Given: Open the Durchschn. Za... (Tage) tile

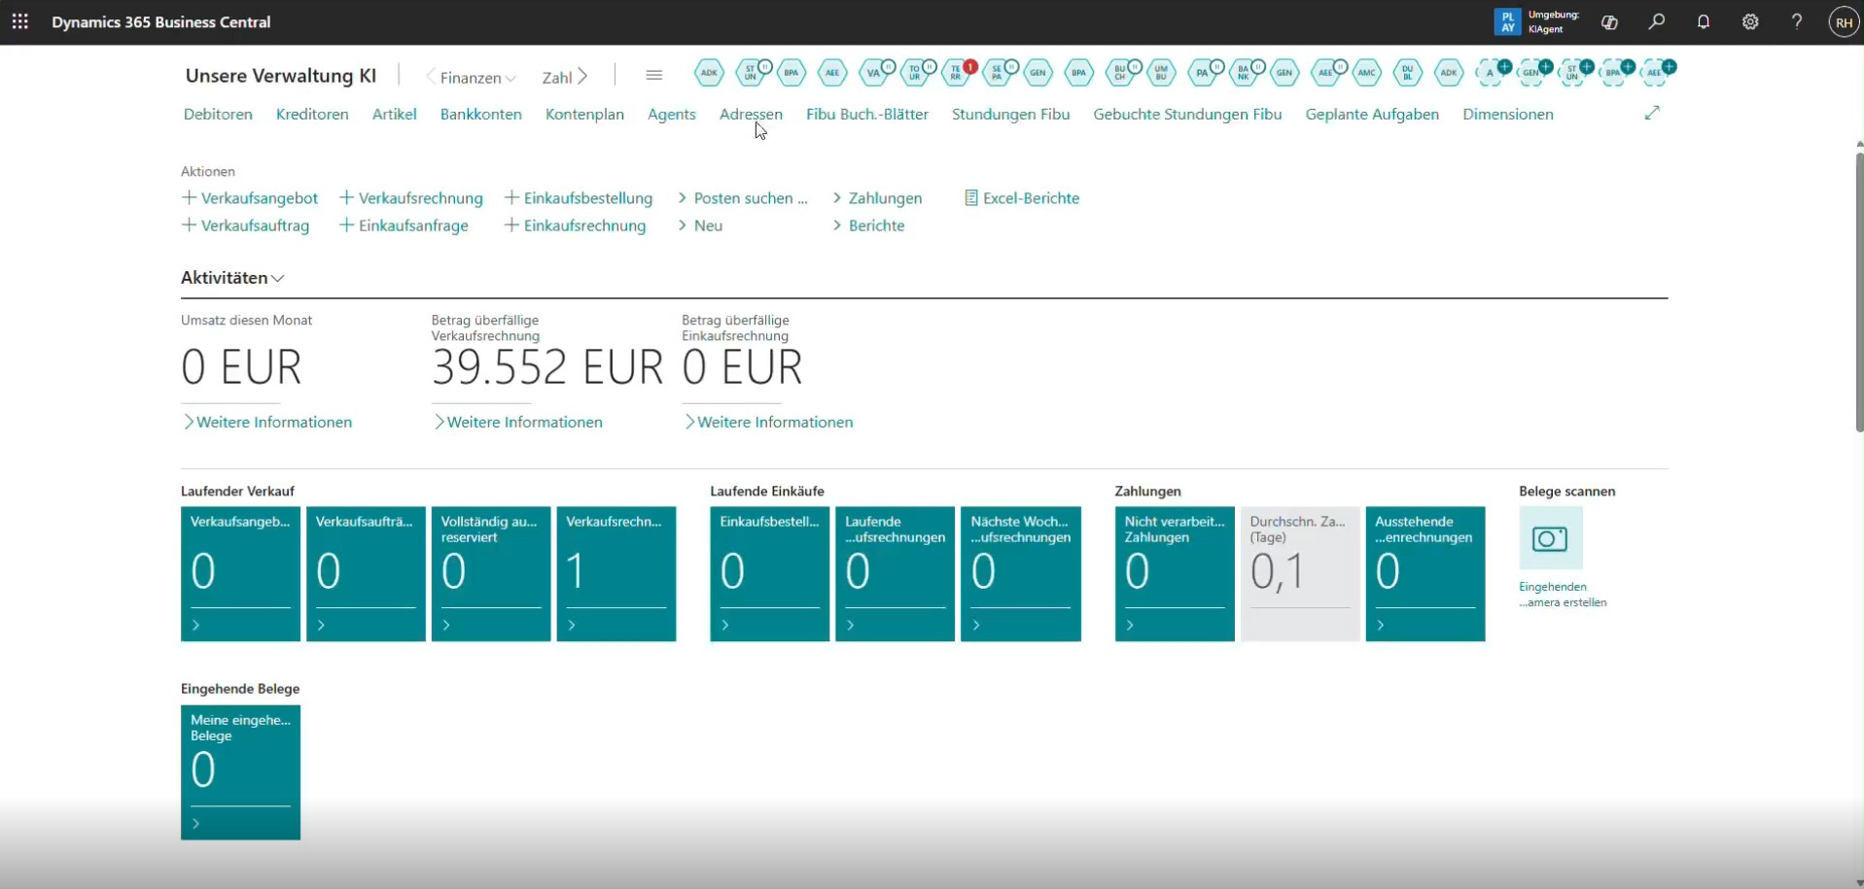Looking at the screenshot, I should point(1300,573).
